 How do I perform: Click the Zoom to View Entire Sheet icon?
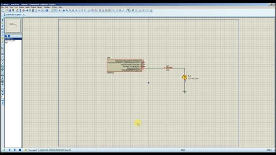pos(73,10)
